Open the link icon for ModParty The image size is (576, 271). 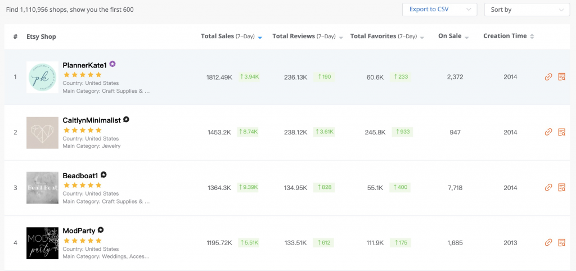point(548,243)
